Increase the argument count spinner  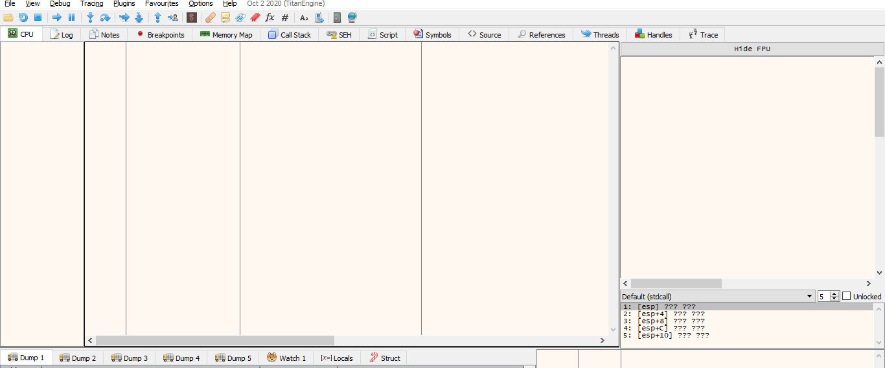tap(834, 293)
